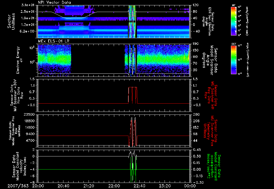Select the "ESH Sun Elevation Angle degree" label
This screenshot has width=274, height=189.
coord(208,21)
